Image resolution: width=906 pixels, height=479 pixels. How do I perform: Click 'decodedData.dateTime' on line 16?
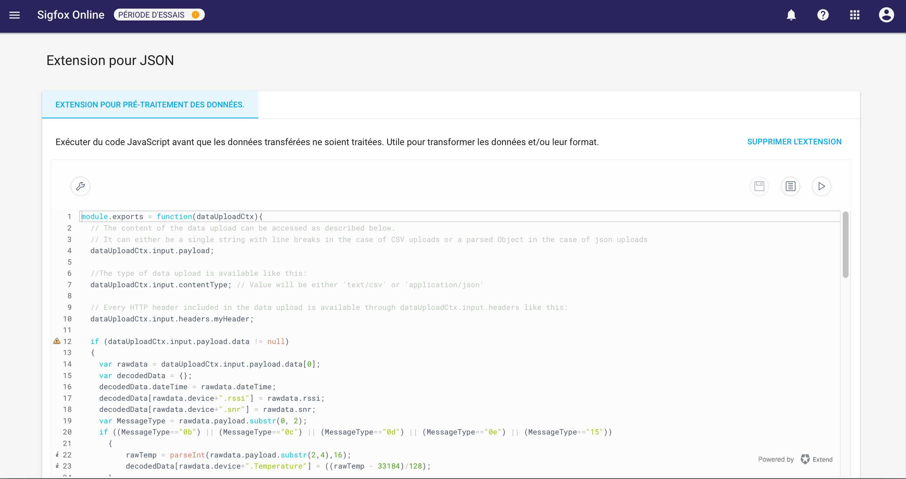pyautogui.click(x=143, y=387)
